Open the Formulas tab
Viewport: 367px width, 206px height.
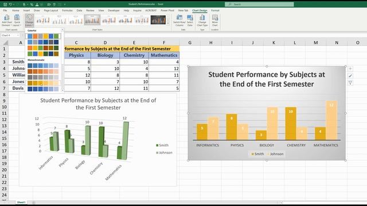[x=67, y=10]
